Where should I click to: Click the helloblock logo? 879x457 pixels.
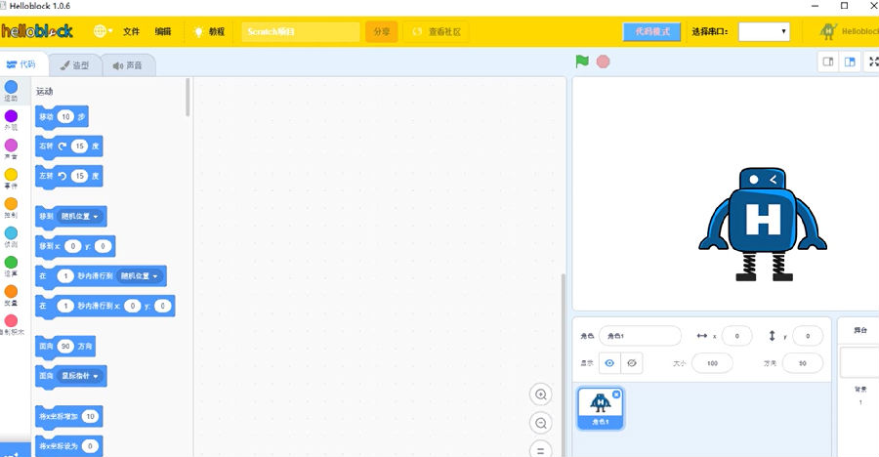point(37,31)
